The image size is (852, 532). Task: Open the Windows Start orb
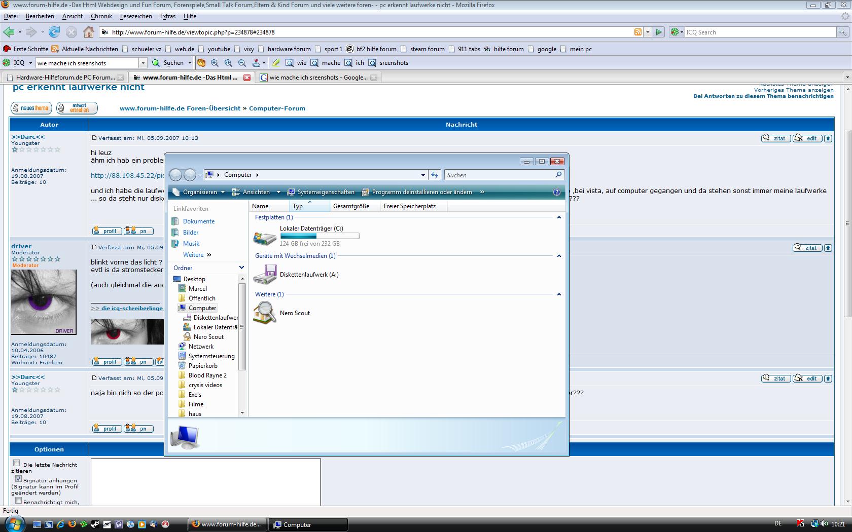(x=14, y=524)
